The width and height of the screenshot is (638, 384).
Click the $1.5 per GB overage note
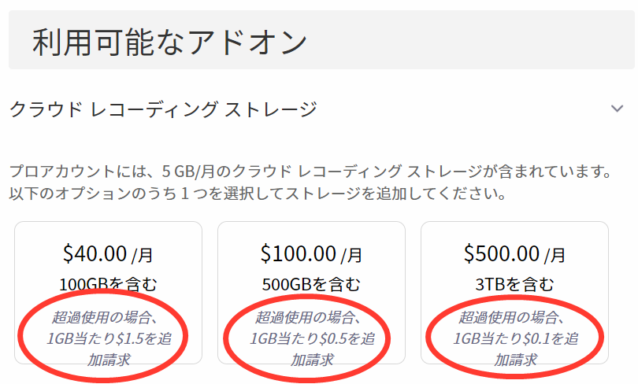point(108,339)
